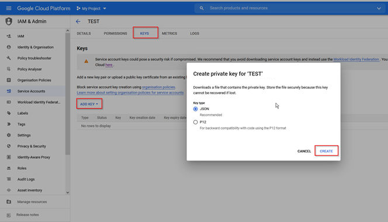The width and height of the screenshot is (388, 222).
Task: Click the 'Key creation date' column header
Action: pos(142,118)
